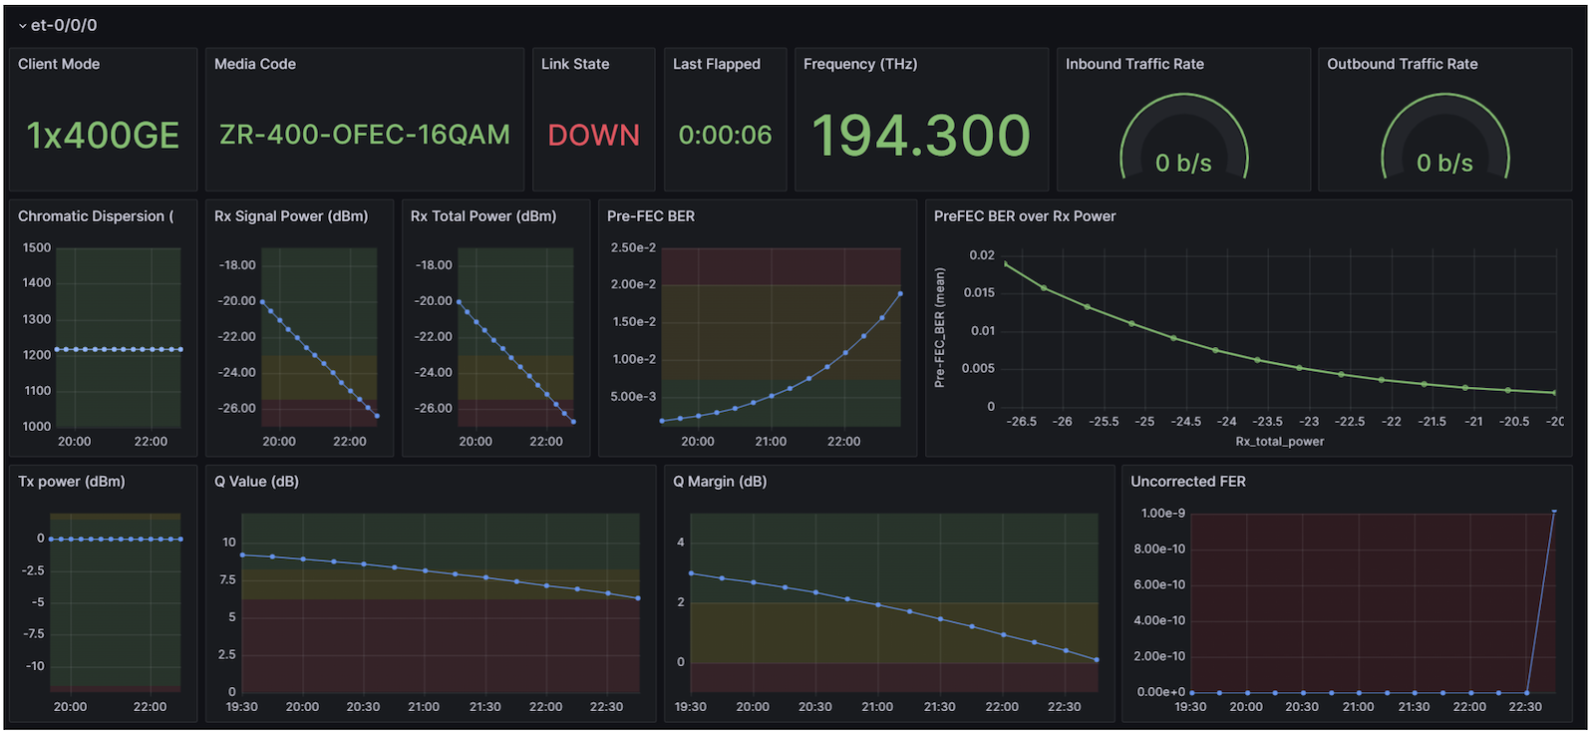Click the 1500 tick on Chromatic Dispersion
Image resolution: width=1595 pixels, height=738 pixels.
(37, 247)
